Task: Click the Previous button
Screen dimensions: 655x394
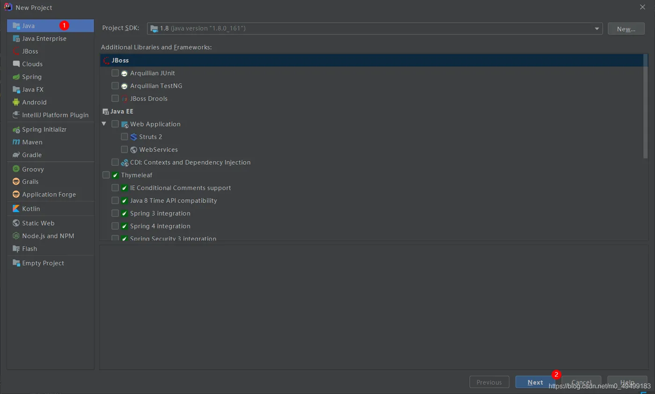Action: [x=489, y=382]
